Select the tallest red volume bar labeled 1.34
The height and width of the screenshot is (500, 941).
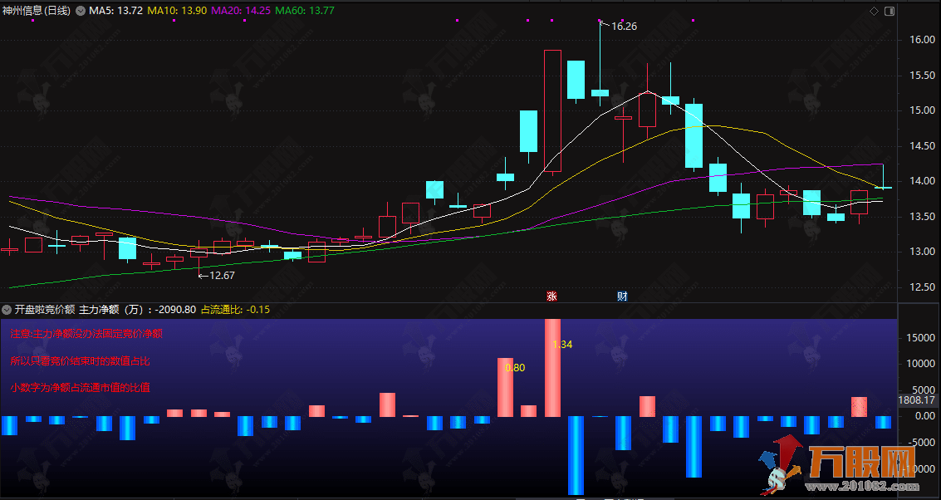click(552, 368)
